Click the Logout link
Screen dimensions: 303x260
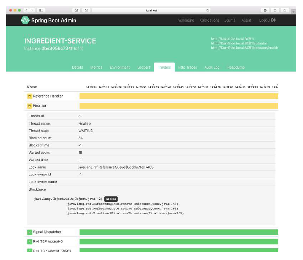pyautogui.click(x=268, y=20)
